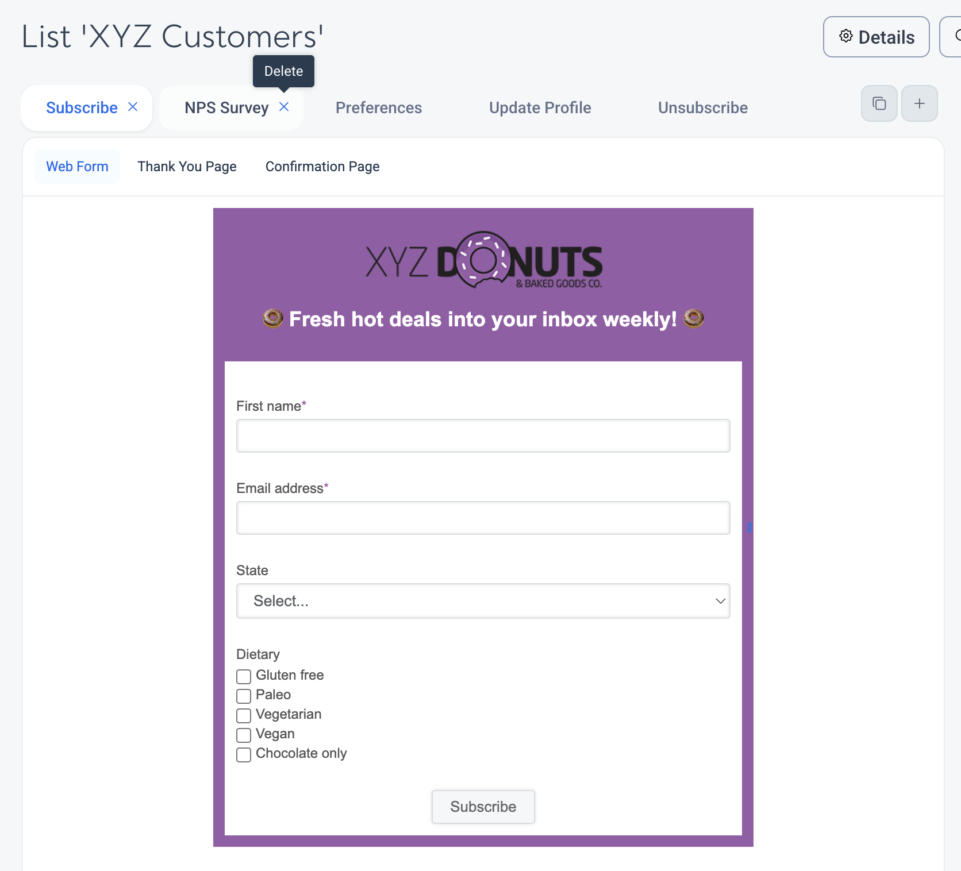
Task: Open the list Details button
Action: click(876, 37)
